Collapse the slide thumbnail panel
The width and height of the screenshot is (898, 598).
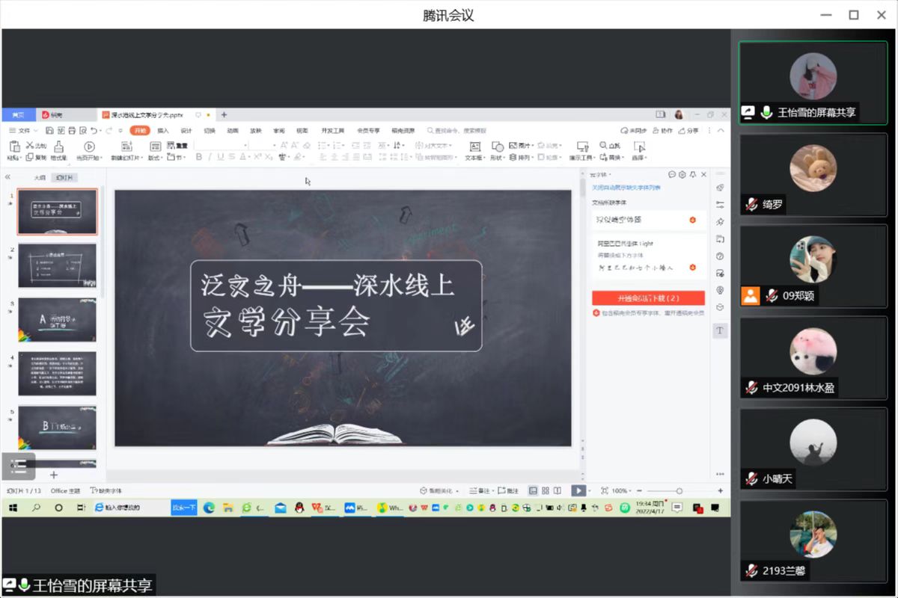7,177
